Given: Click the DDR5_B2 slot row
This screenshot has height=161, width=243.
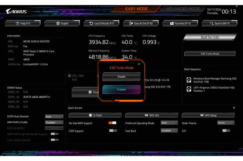Looking at the screenshot, I should (18, 107).
